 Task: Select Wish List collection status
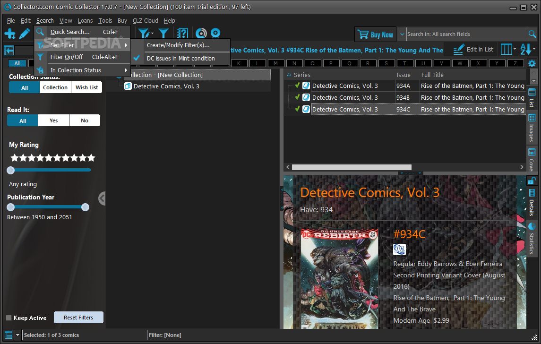[86, 87]
